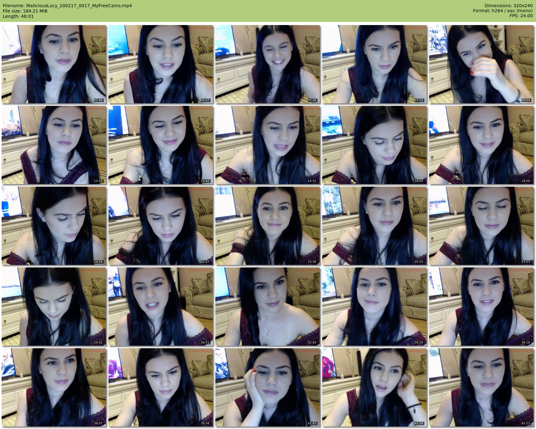Click the frame at 27:13
Screen dimensions: 536x429
point(481,226)
